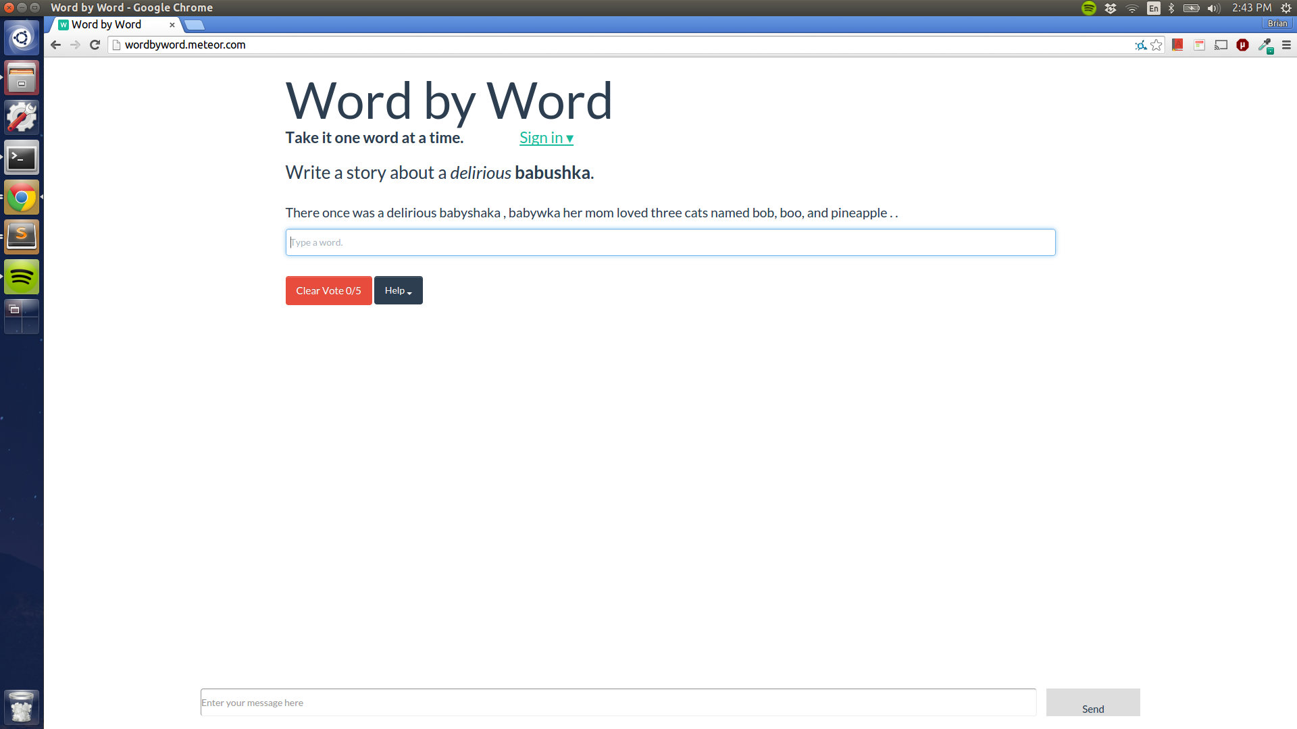
Task: Focus the Type a word field
Action: click(x=669, y=242)
